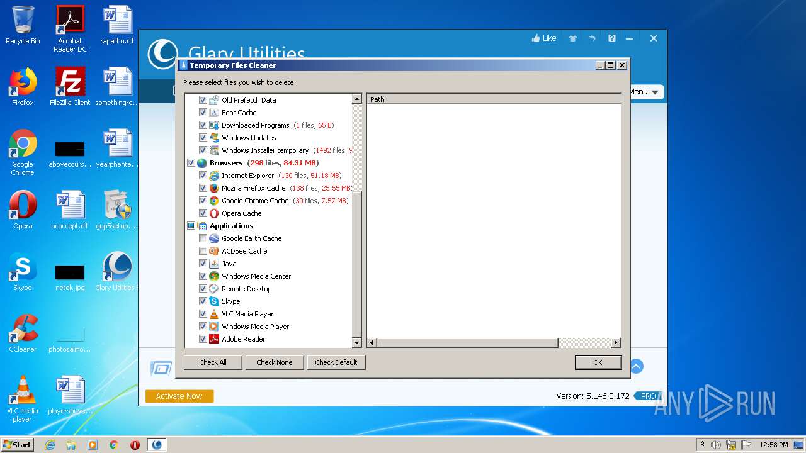
Task: Open the Start menu
Action: tap(18, 445)
